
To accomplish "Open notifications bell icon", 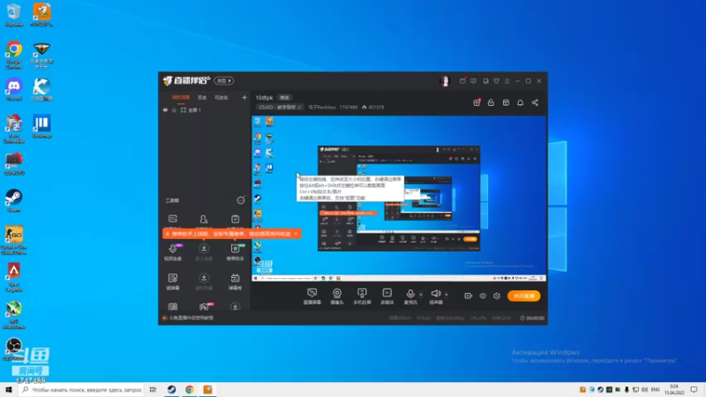I will tap(520, 102).
